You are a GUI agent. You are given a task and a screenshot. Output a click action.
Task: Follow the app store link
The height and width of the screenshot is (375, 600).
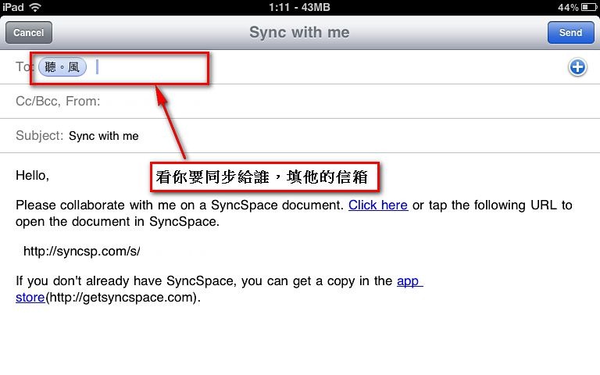pyautogui.click(x=409, y=281)
